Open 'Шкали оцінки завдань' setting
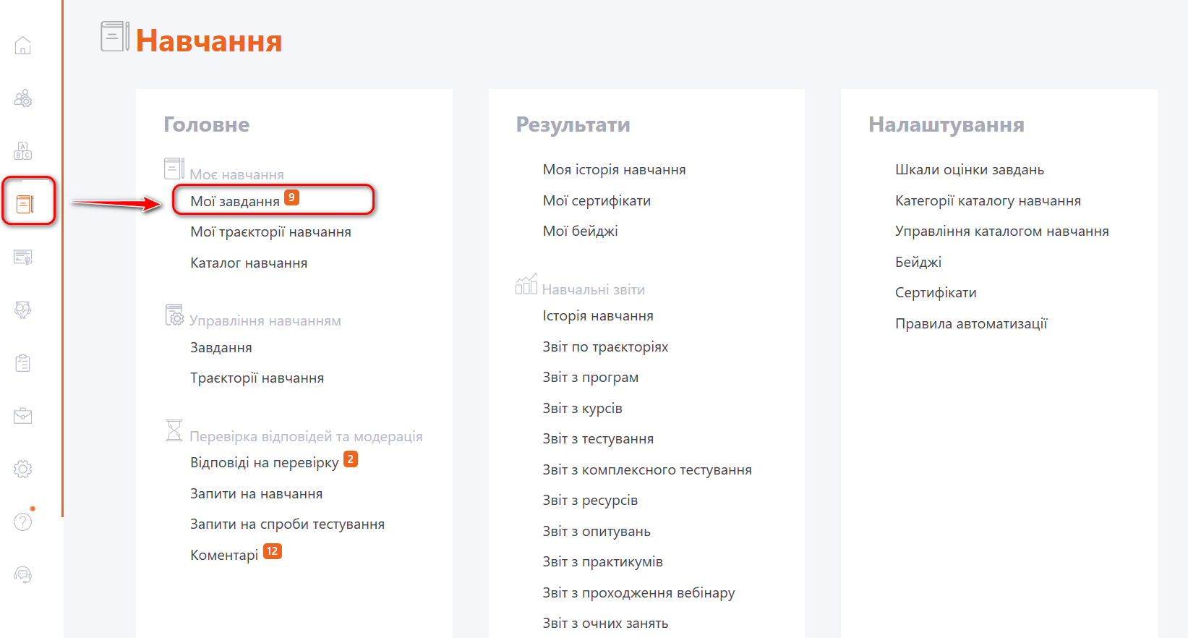 pos(970,170)
